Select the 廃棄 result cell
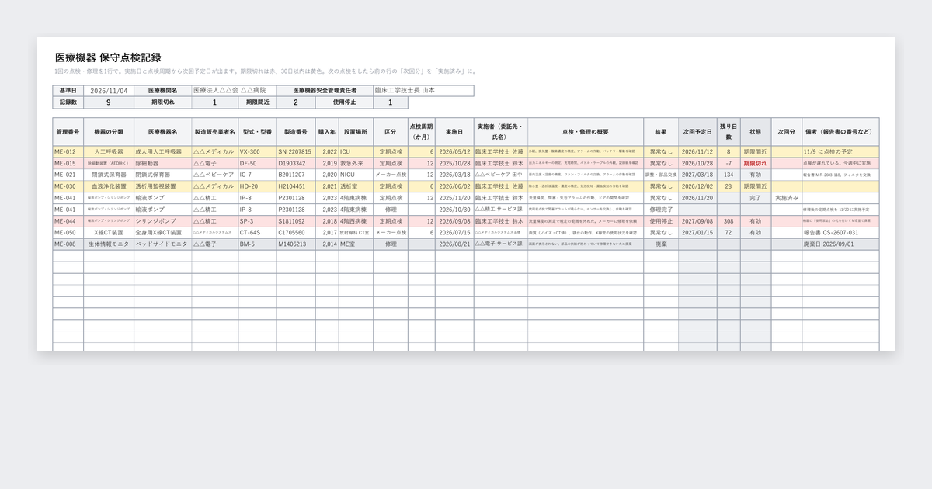 tap(661, 244)
